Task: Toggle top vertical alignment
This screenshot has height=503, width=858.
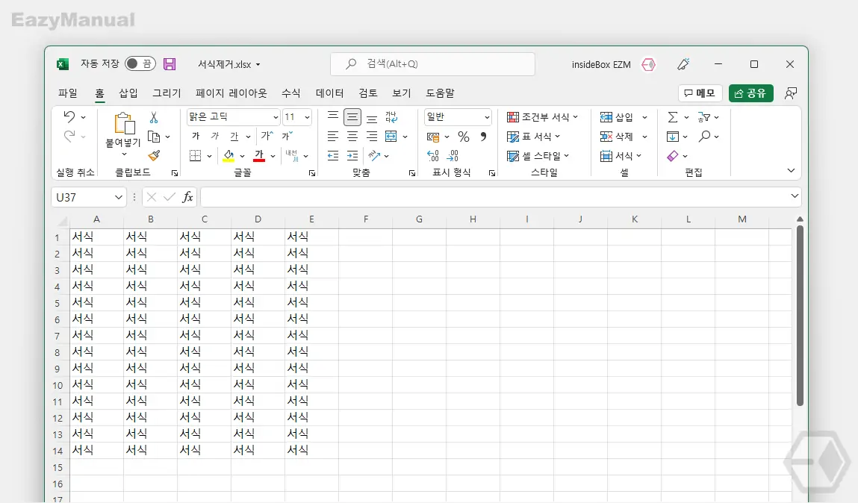Action: click(x=333, y=117)
